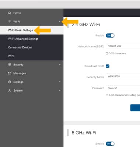Click the Password label
Viewport: 140px width, 147px height.
(x=98, y=88)
